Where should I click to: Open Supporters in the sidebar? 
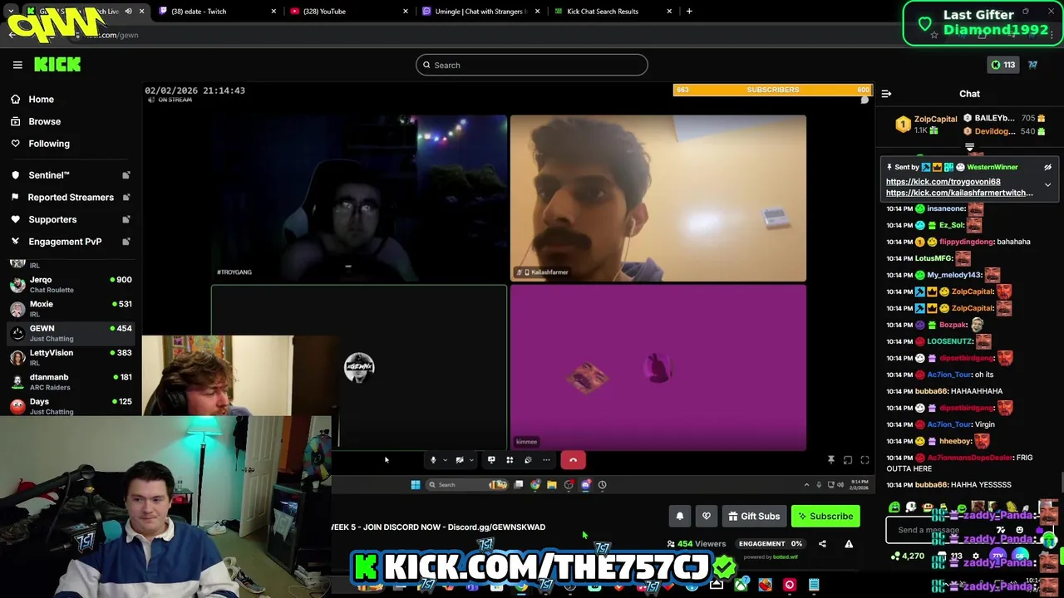point(70,219)
